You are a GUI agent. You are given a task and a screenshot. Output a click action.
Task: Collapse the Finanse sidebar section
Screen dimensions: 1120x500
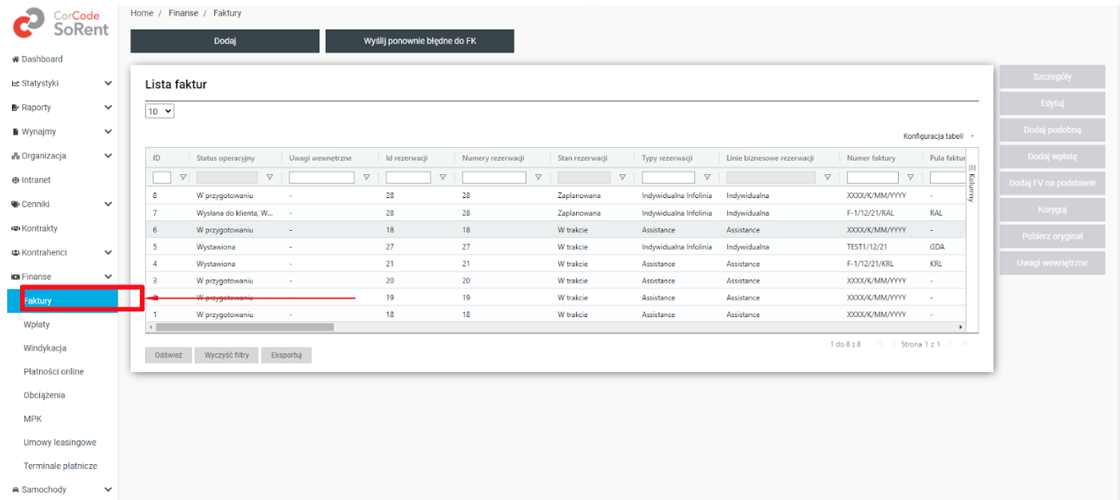tap(108, 277)
